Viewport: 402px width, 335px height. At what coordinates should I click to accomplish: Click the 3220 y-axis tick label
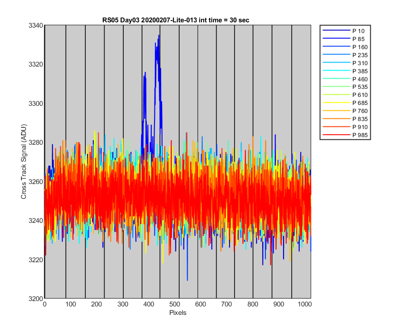[x=36, y=260]
